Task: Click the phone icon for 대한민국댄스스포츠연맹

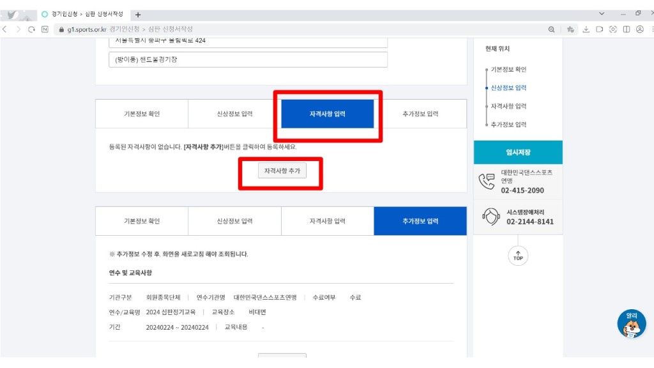Action: point(487,181)
